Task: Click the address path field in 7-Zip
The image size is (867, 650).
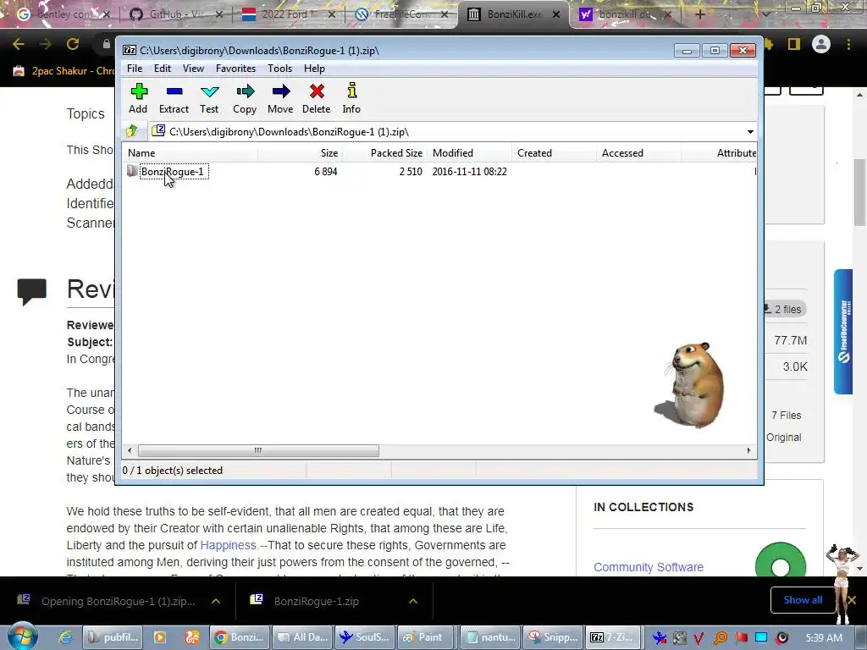Action: tap(447, 131)
